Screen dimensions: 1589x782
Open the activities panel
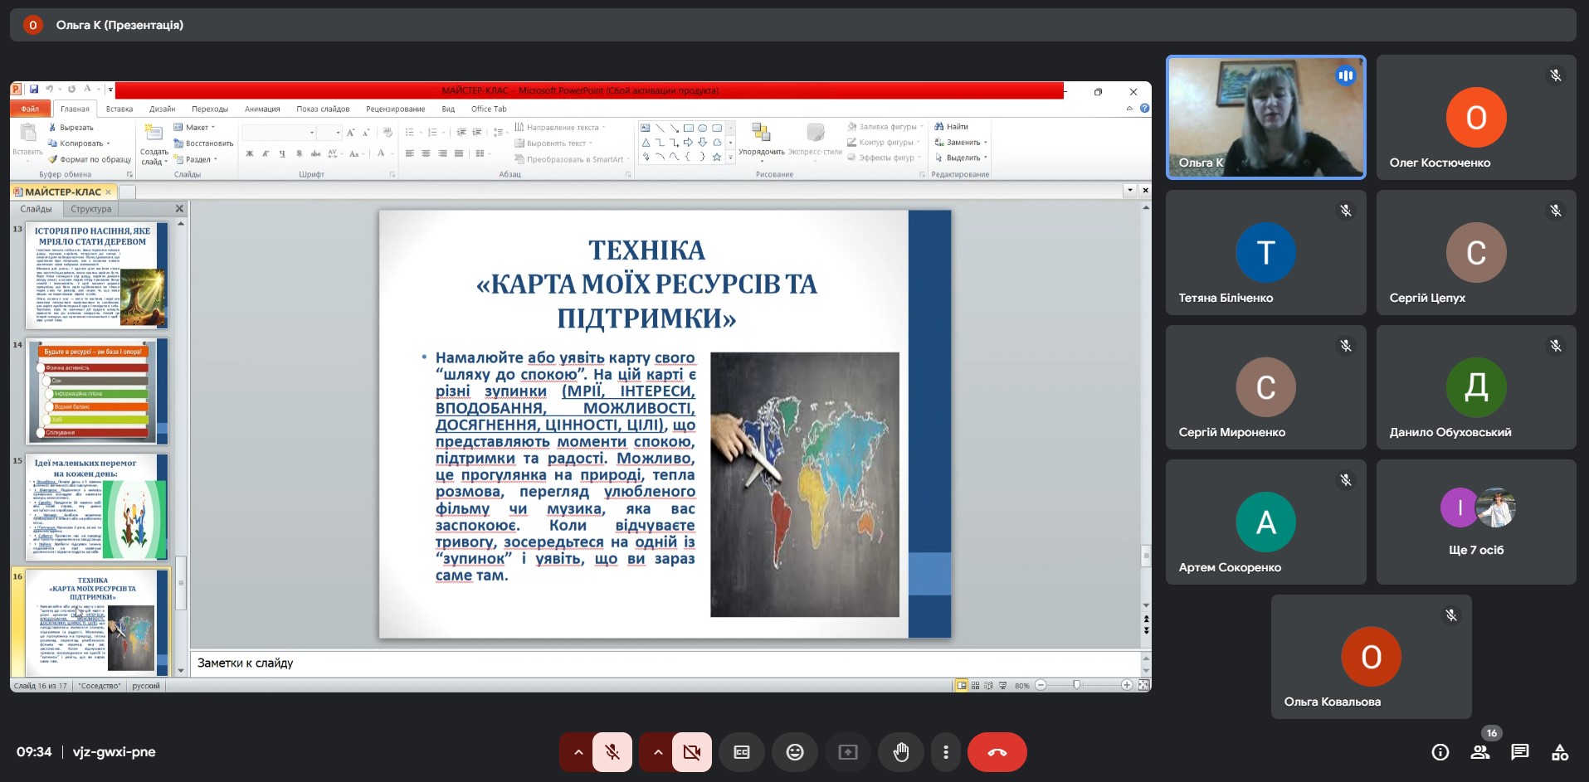click(x=1559, y=752)
